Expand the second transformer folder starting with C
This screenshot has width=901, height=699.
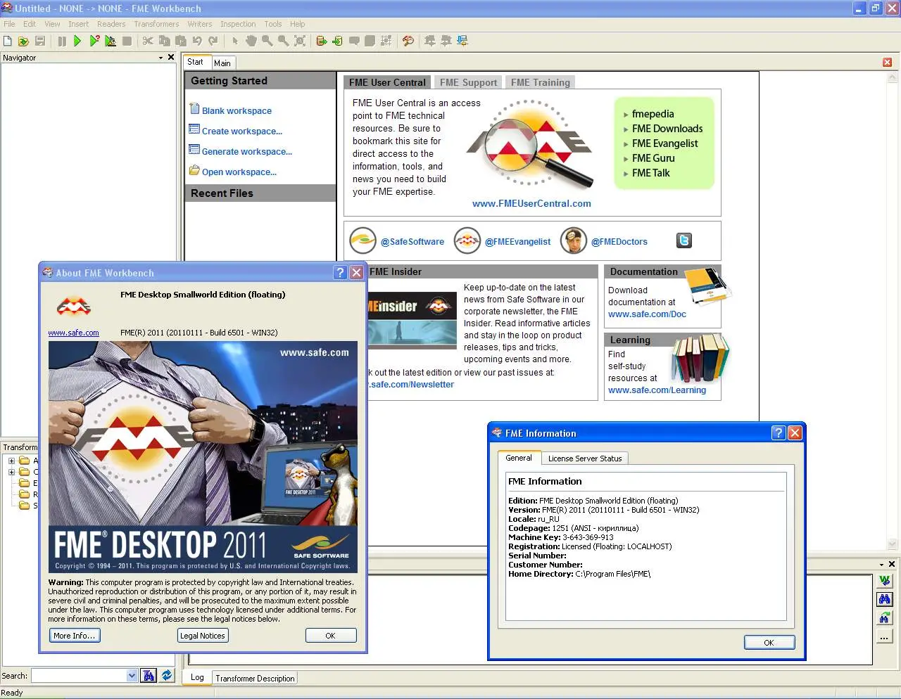point(11,472)
